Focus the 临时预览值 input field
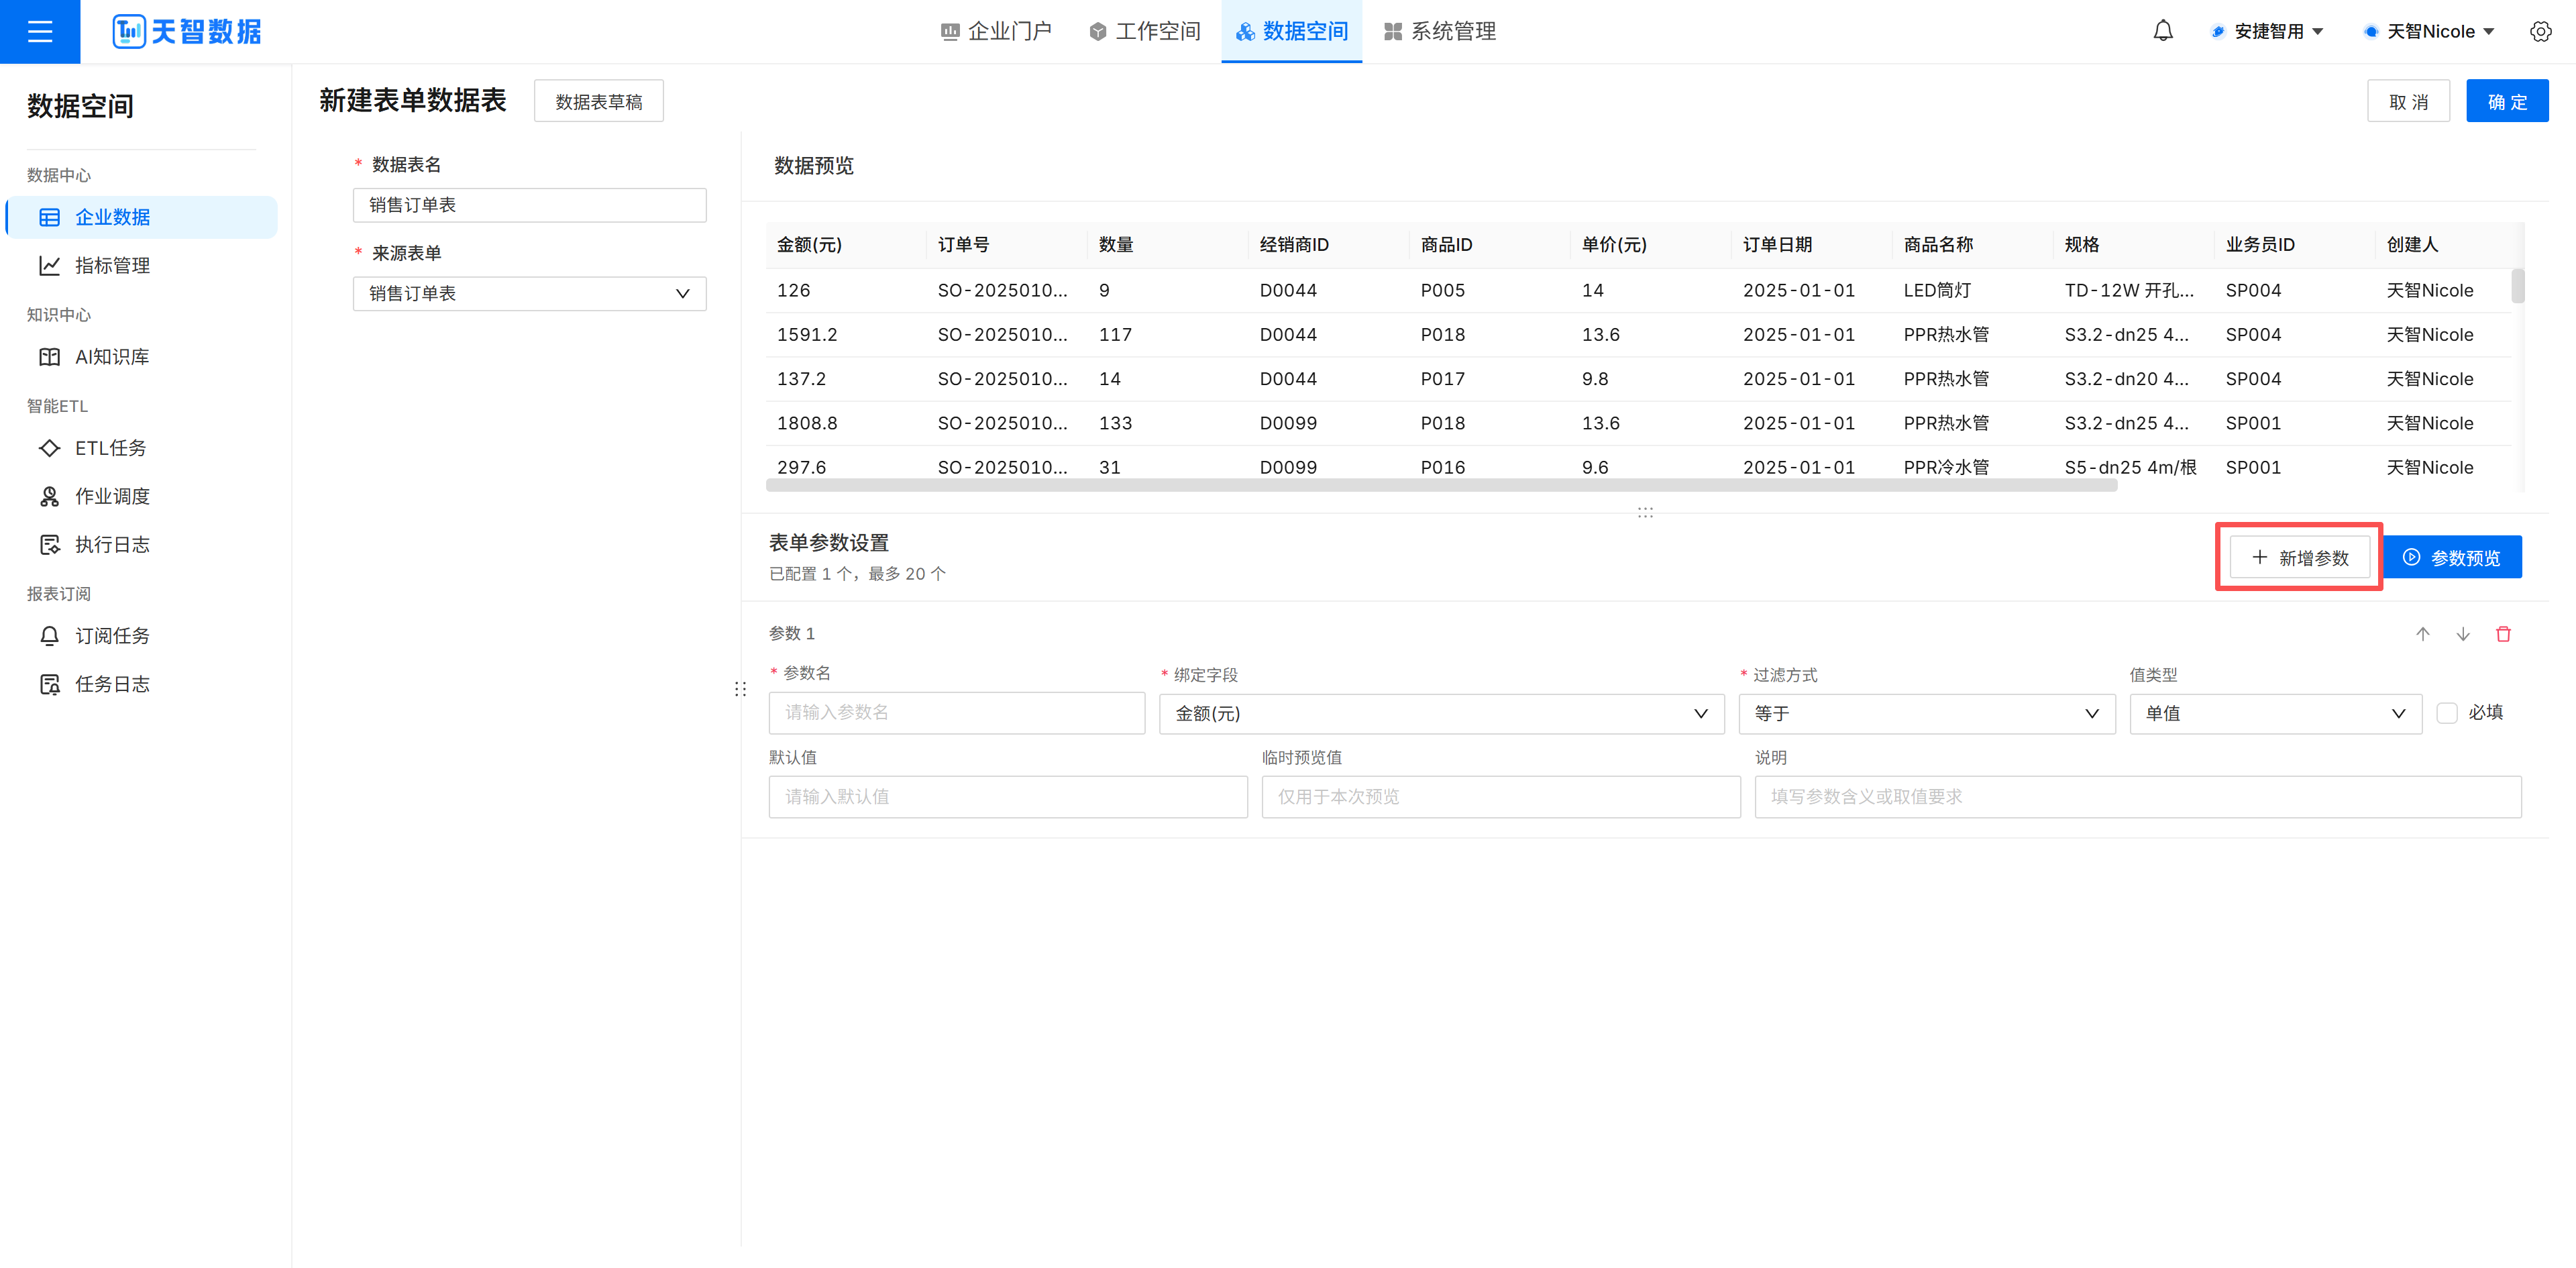 [x=1501, y=797]
